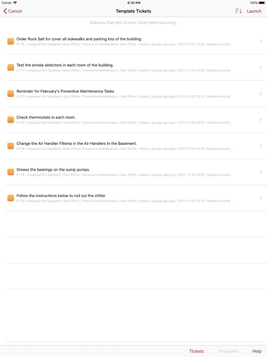Click the sort order icon beside Launch
Image resolution: width=267 pixels, height=357 pixels.
pyautogui.click(x=238, y=11)
